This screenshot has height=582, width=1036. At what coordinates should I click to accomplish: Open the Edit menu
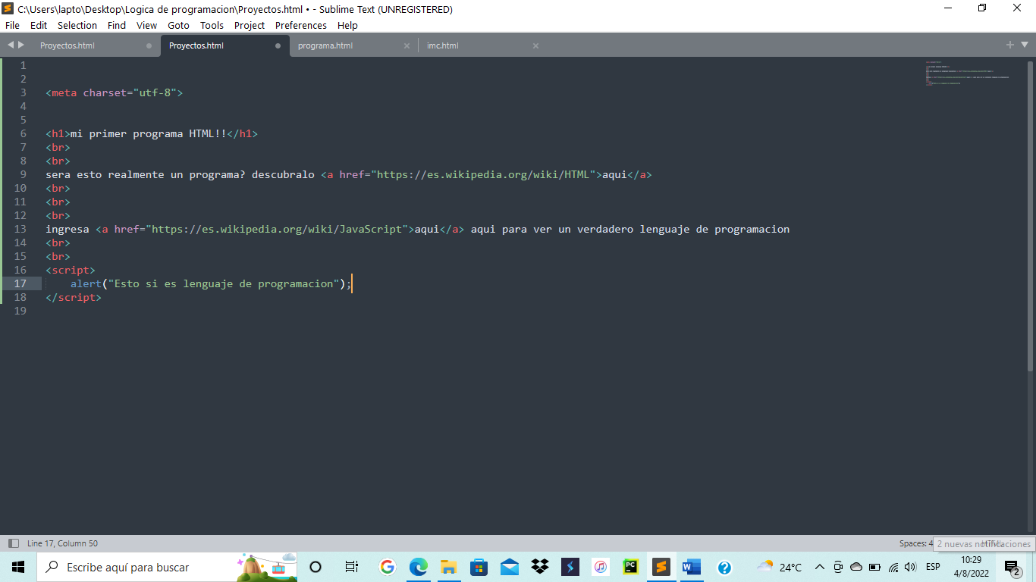(39, 25)
